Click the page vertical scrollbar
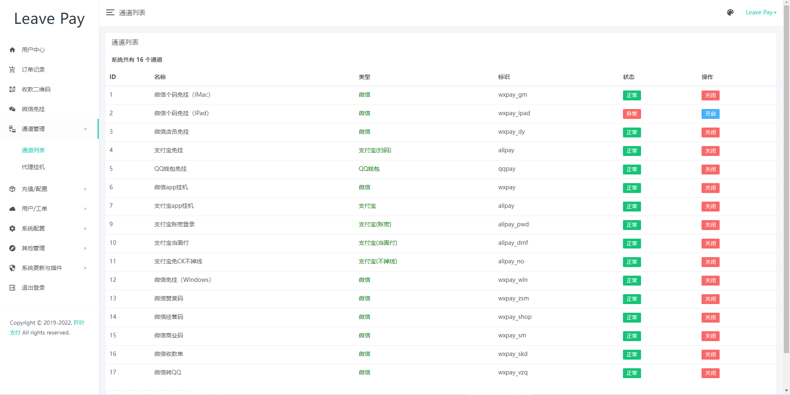790x395 pixels. point(786,180)
